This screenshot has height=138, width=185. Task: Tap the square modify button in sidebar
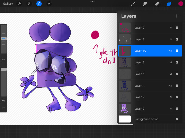3,61
